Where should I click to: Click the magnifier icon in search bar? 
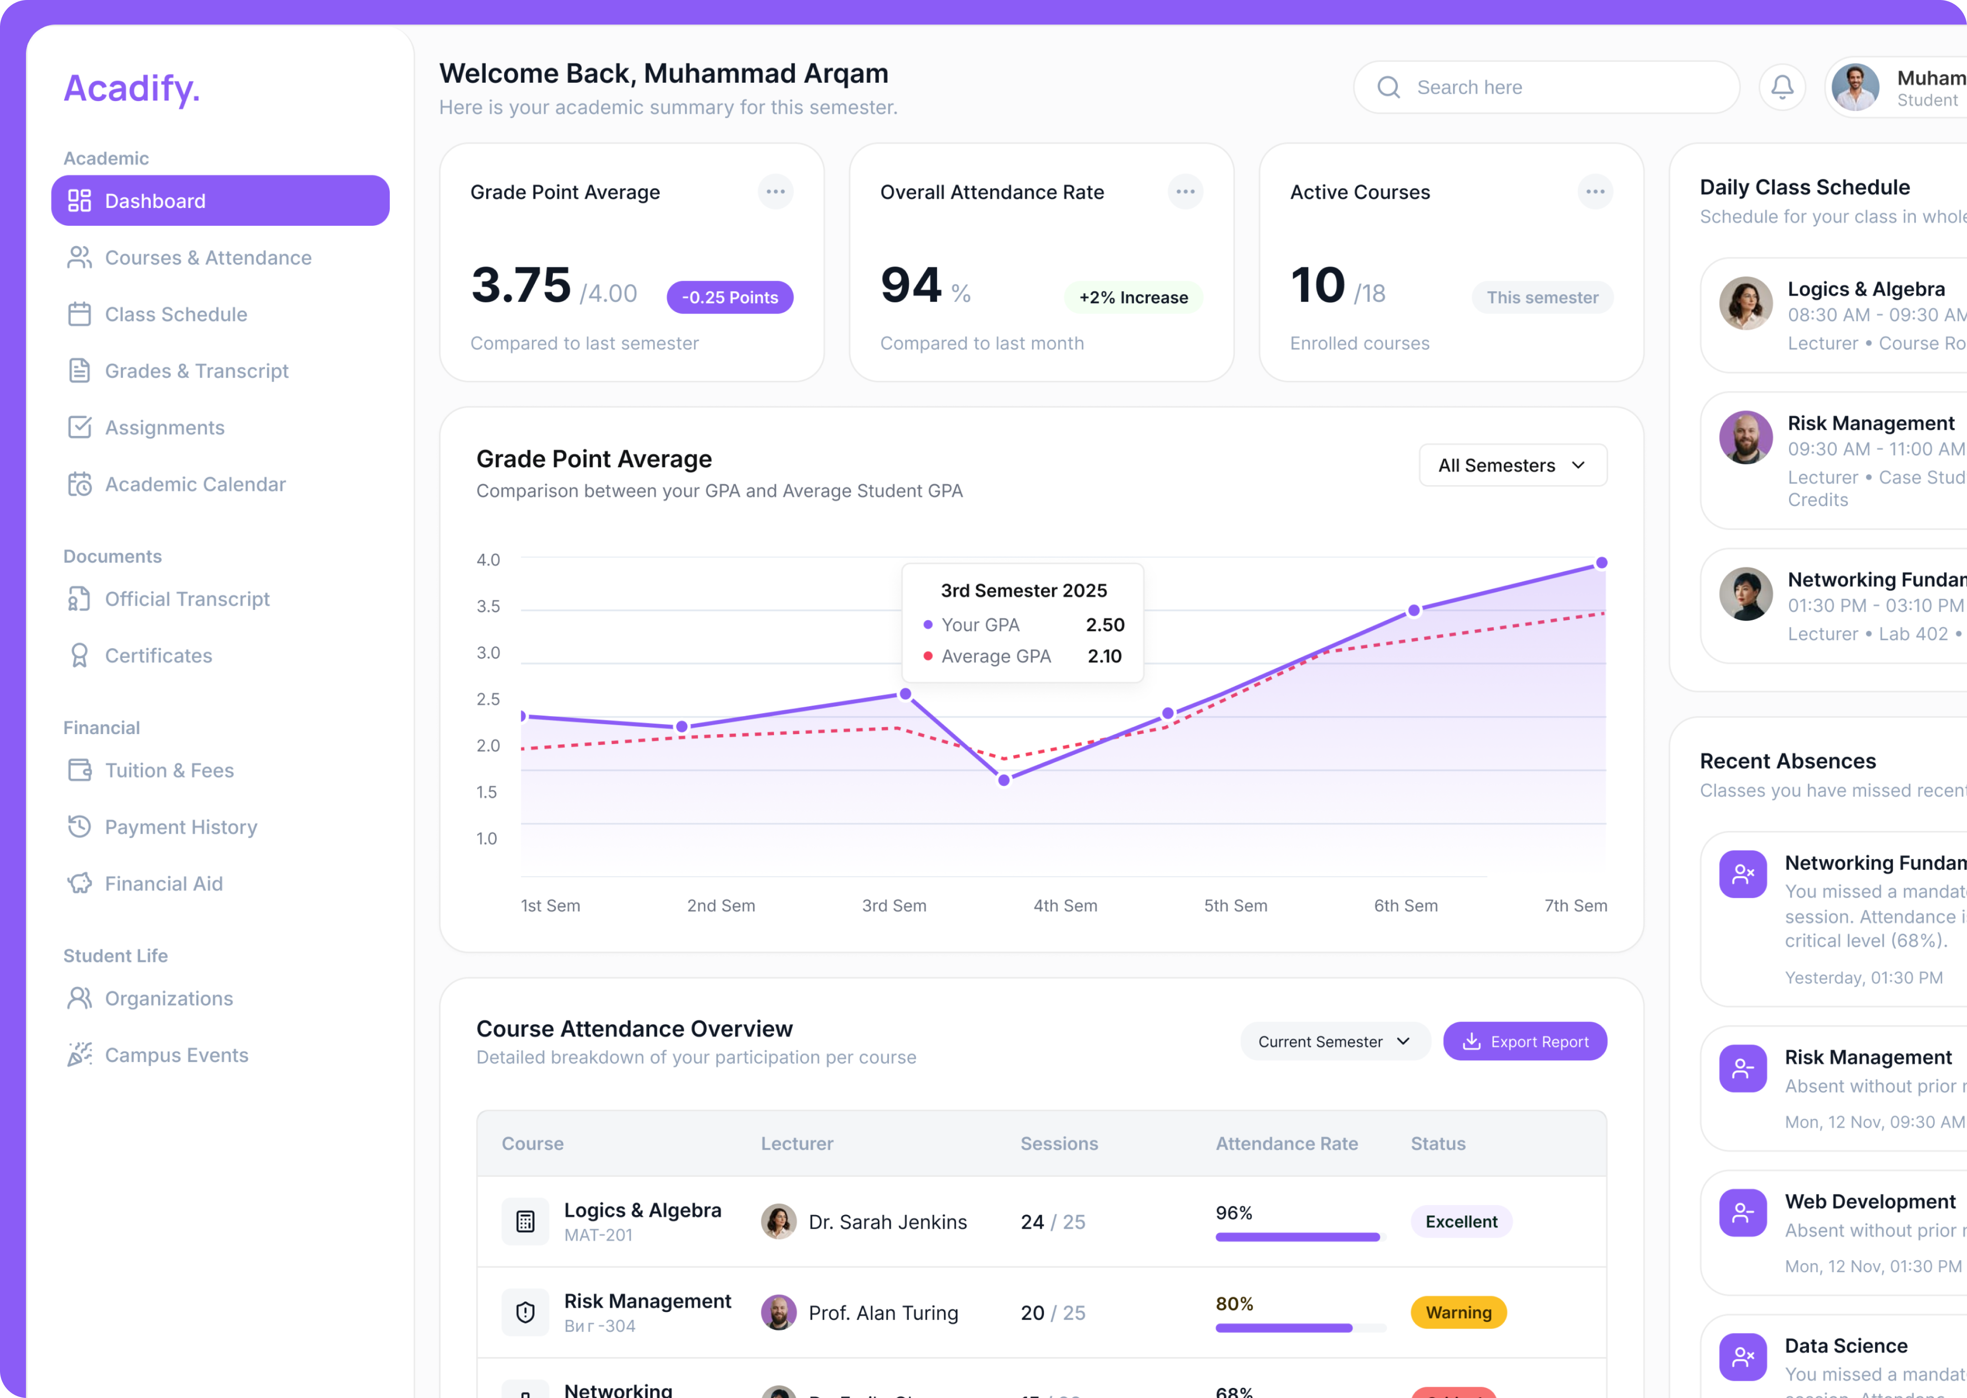click(1388, 87)
